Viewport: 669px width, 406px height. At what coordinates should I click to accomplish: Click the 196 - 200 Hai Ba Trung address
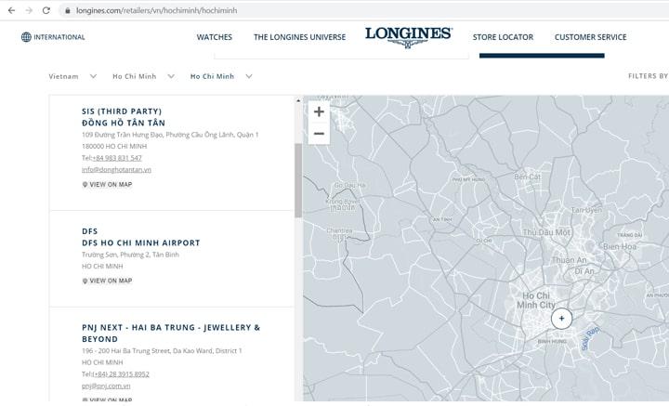click(162, 350)
